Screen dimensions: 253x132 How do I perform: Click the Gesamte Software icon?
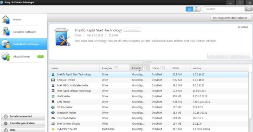click(6, 32)
